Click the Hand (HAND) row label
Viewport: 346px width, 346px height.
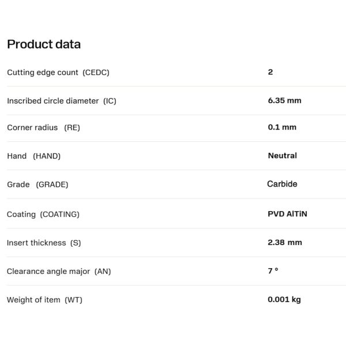point(34,156)
